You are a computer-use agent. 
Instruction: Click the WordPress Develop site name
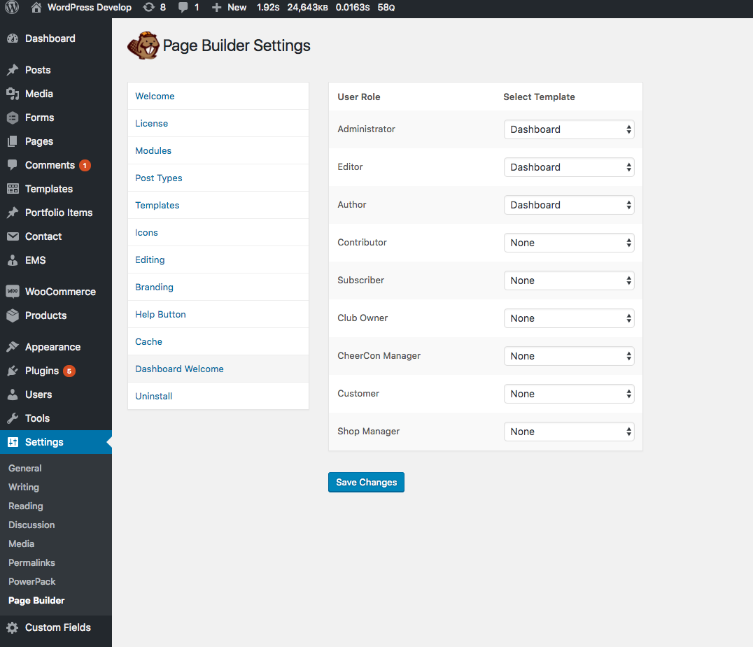[90, 7]
